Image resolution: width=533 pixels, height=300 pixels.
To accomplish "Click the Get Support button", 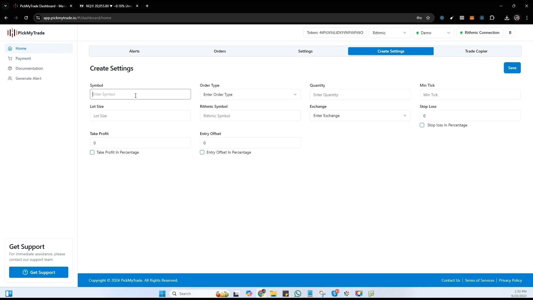I will [38, 272].
